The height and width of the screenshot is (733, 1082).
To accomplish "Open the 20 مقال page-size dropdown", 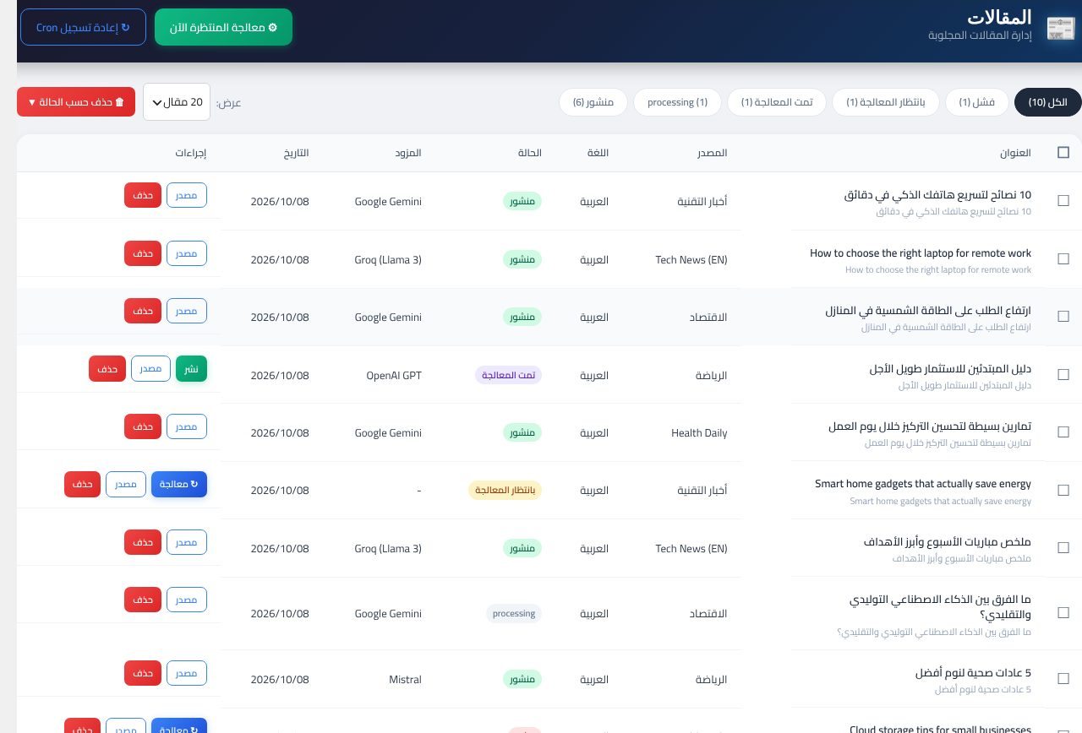I will (177, 102).
